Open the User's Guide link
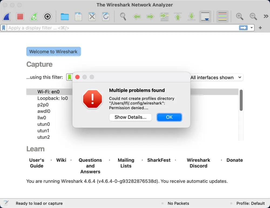This screenshot has width=270, height=208. (x=37, y=163)
